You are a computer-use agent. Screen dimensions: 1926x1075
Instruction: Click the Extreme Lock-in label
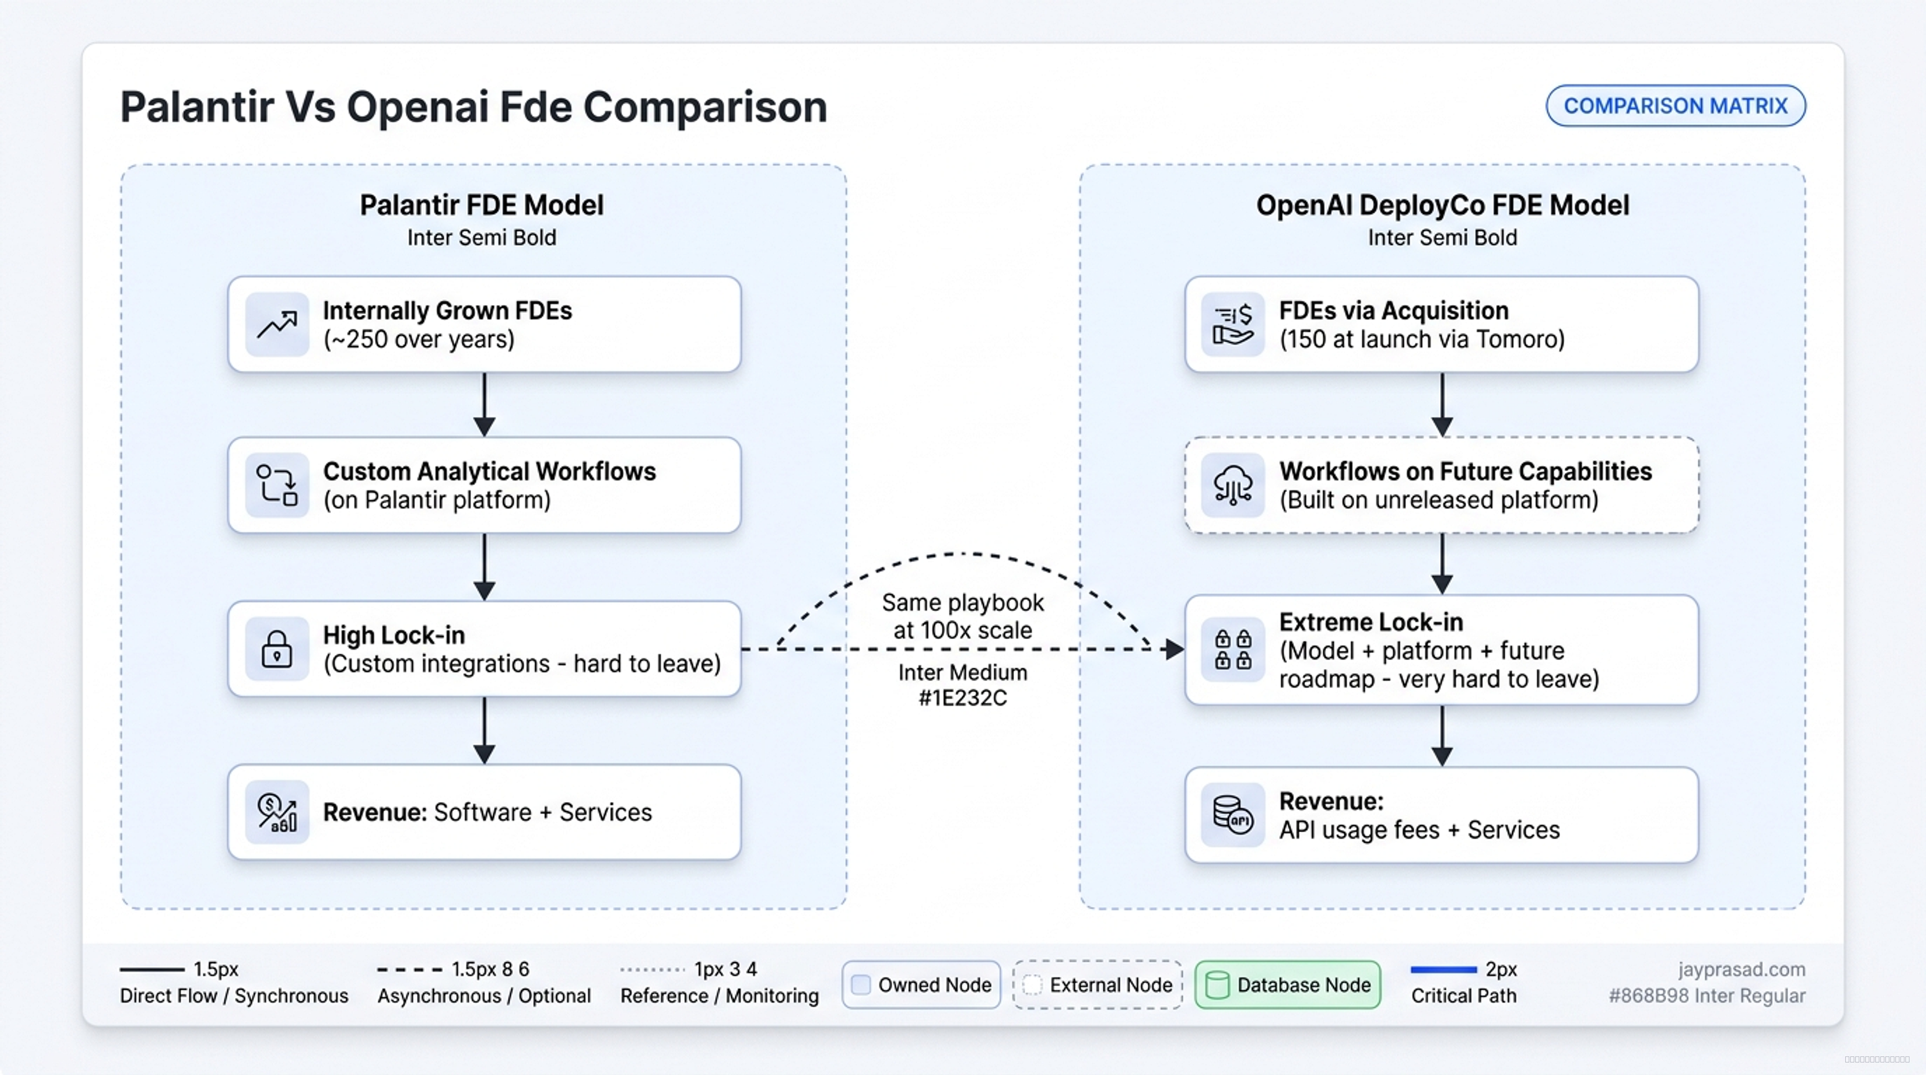(1370, 622)
